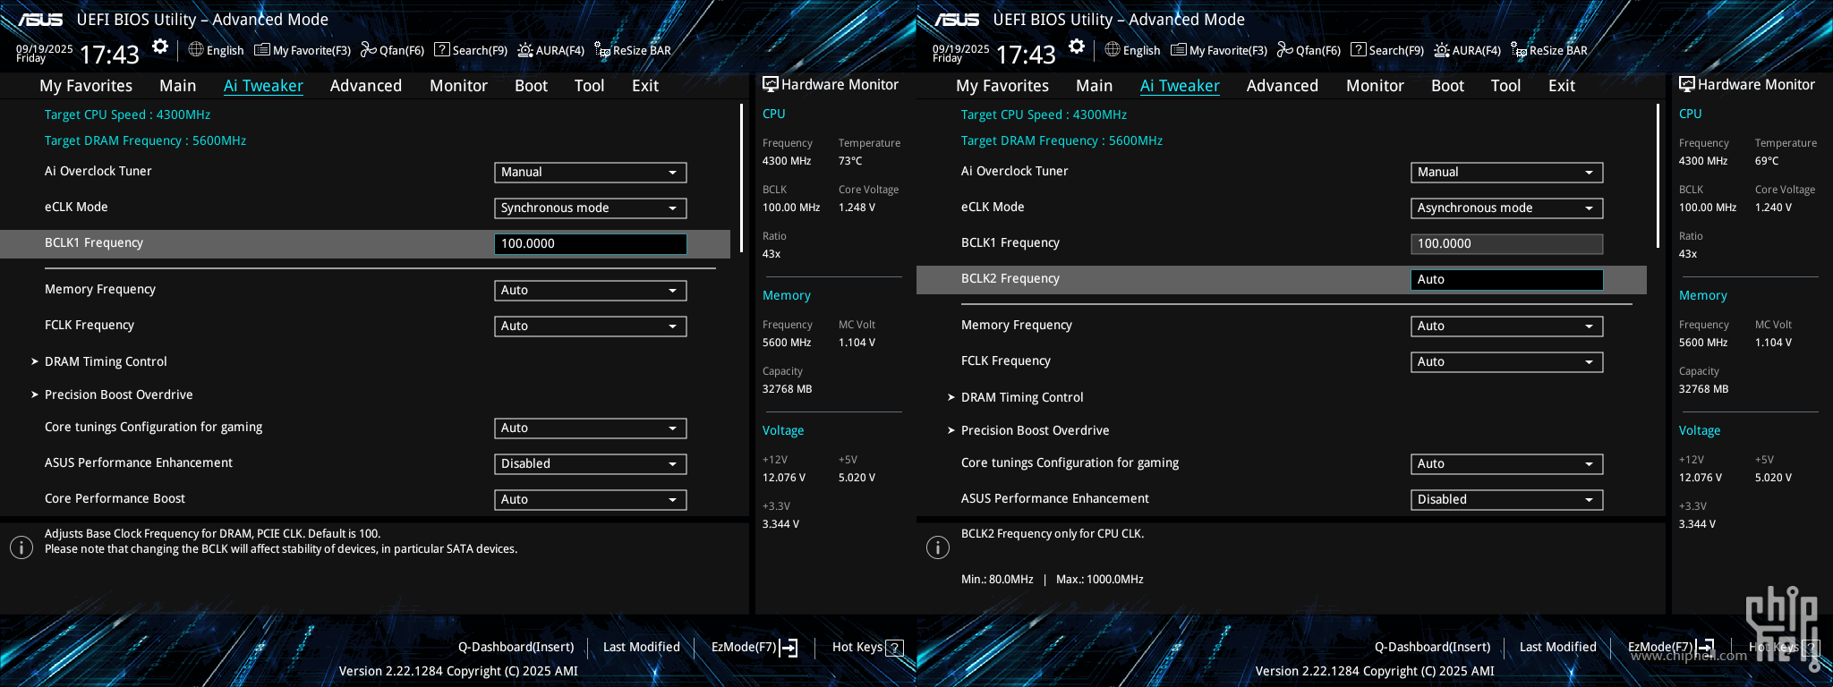Click Hardware Monitor icon in right window
The image size is (1833, 687).
click(1687, 84)
